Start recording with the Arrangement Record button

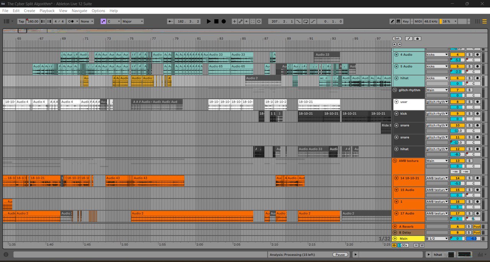(224, 21)
